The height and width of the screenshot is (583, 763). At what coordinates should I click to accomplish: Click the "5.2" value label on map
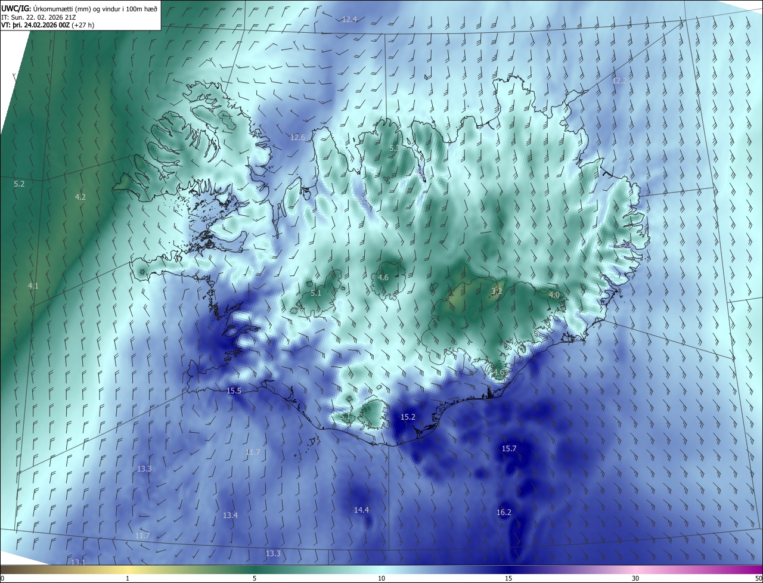point(19,184)
